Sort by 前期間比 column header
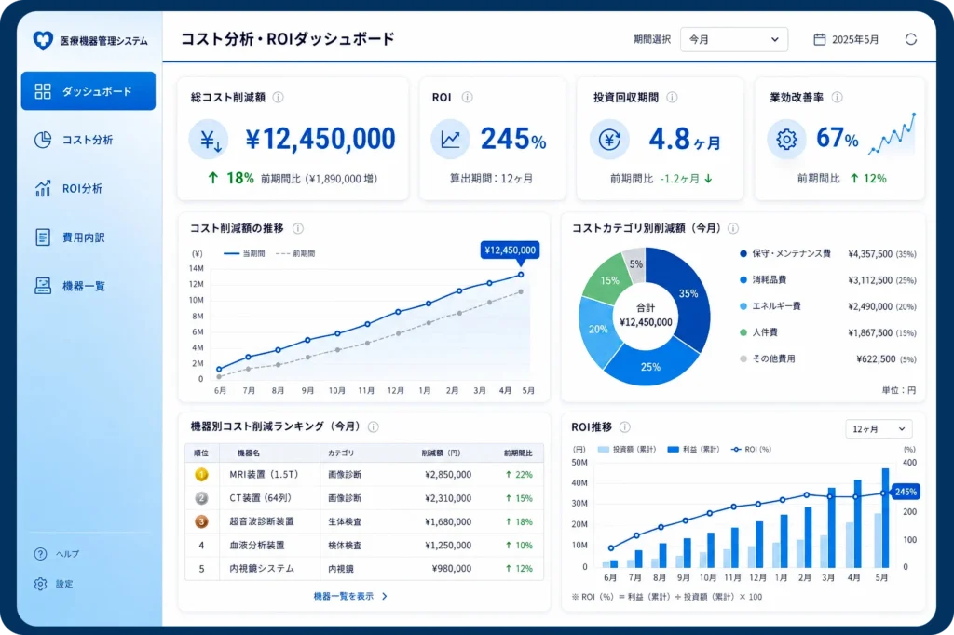 [x=518, y=453]
